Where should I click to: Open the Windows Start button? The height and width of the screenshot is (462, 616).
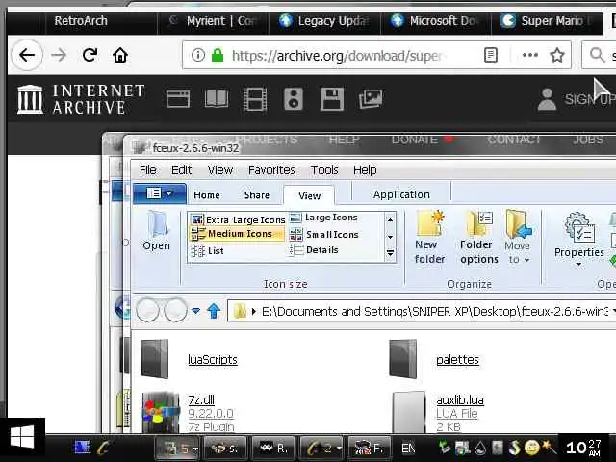(x=22, y=439)
